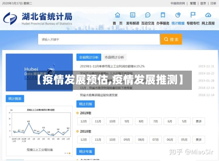The width and height of the screenshot is (219, 161).
Task: Open 2018年 08月 monthly report
Action: [x=141, y=140]
